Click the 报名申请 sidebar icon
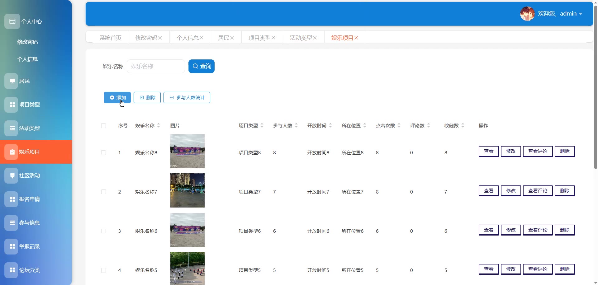Viewport: 598px width, 285px height. [x=12, y=199]
